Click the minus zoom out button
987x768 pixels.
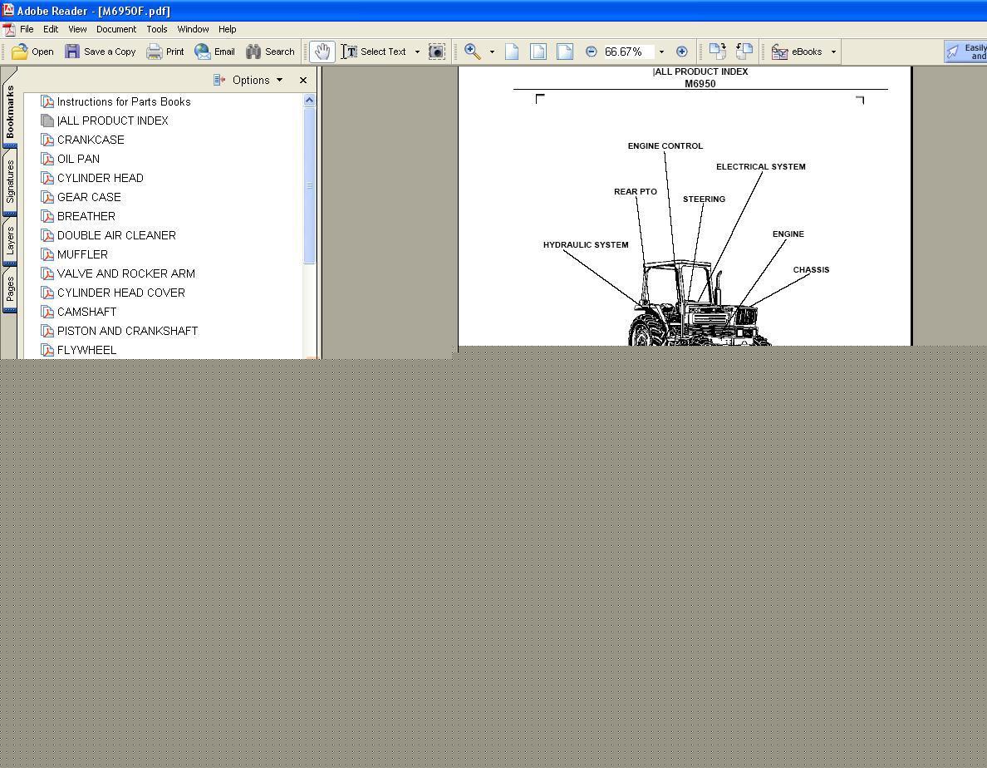point(591,52)
